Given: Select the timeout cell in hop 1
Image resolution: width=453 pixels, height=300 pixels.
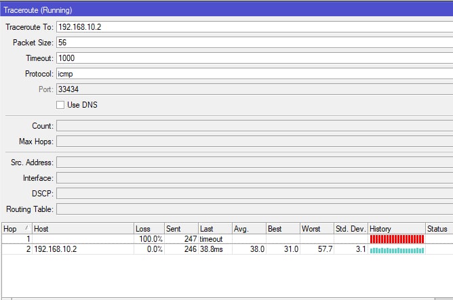Looking at the screenshot, I should [215, 239].
